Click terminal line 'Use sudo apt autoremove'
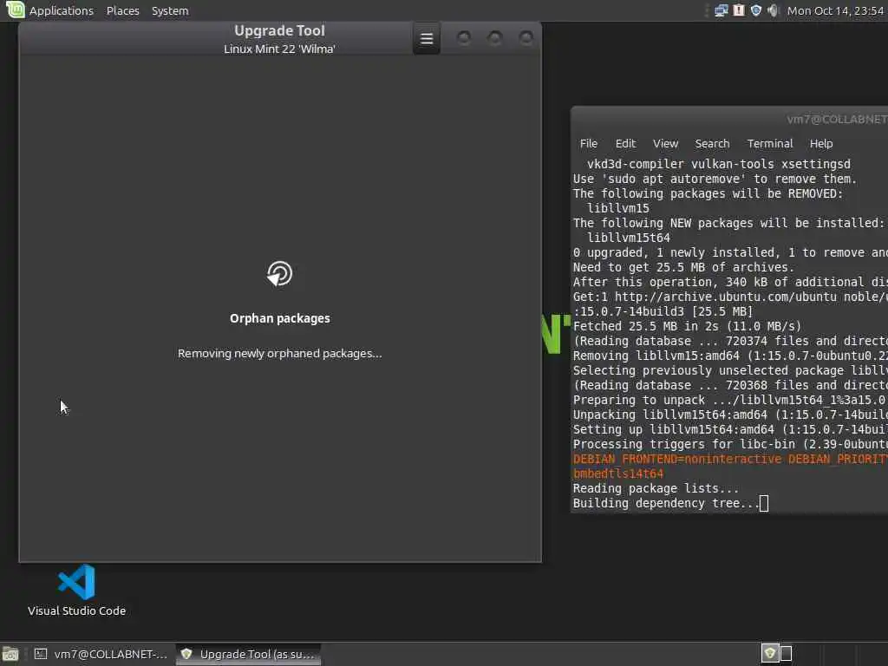This screenshot has width=888, height=666. (715, 179)
